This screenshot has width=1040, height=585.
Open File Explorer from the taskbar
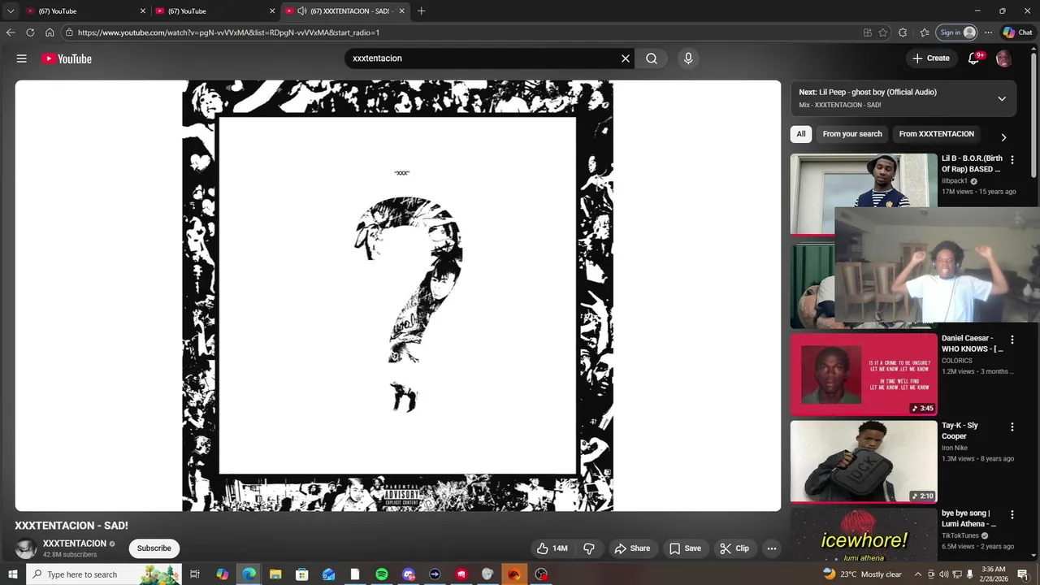coord(275,574)
